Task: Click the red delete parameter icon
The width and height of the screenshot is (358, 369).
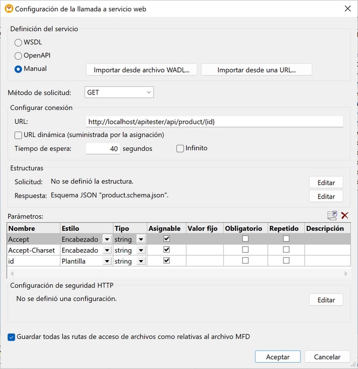Action: (345, 215)
